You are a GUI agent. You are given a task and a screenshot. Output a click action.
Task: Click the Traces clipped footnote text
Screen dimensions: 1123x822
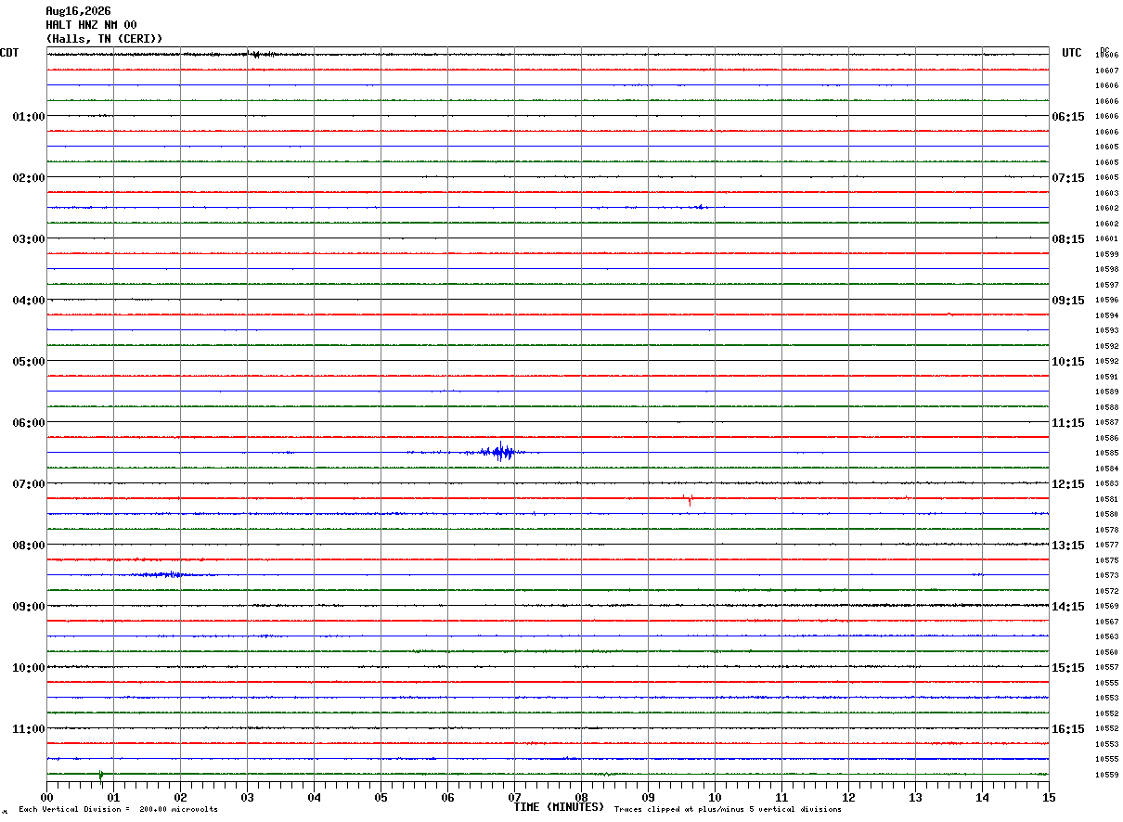pos(728,809)
